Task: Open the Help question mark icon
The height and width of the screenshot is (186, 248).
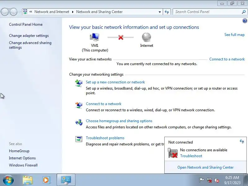Action: (245, 21)
